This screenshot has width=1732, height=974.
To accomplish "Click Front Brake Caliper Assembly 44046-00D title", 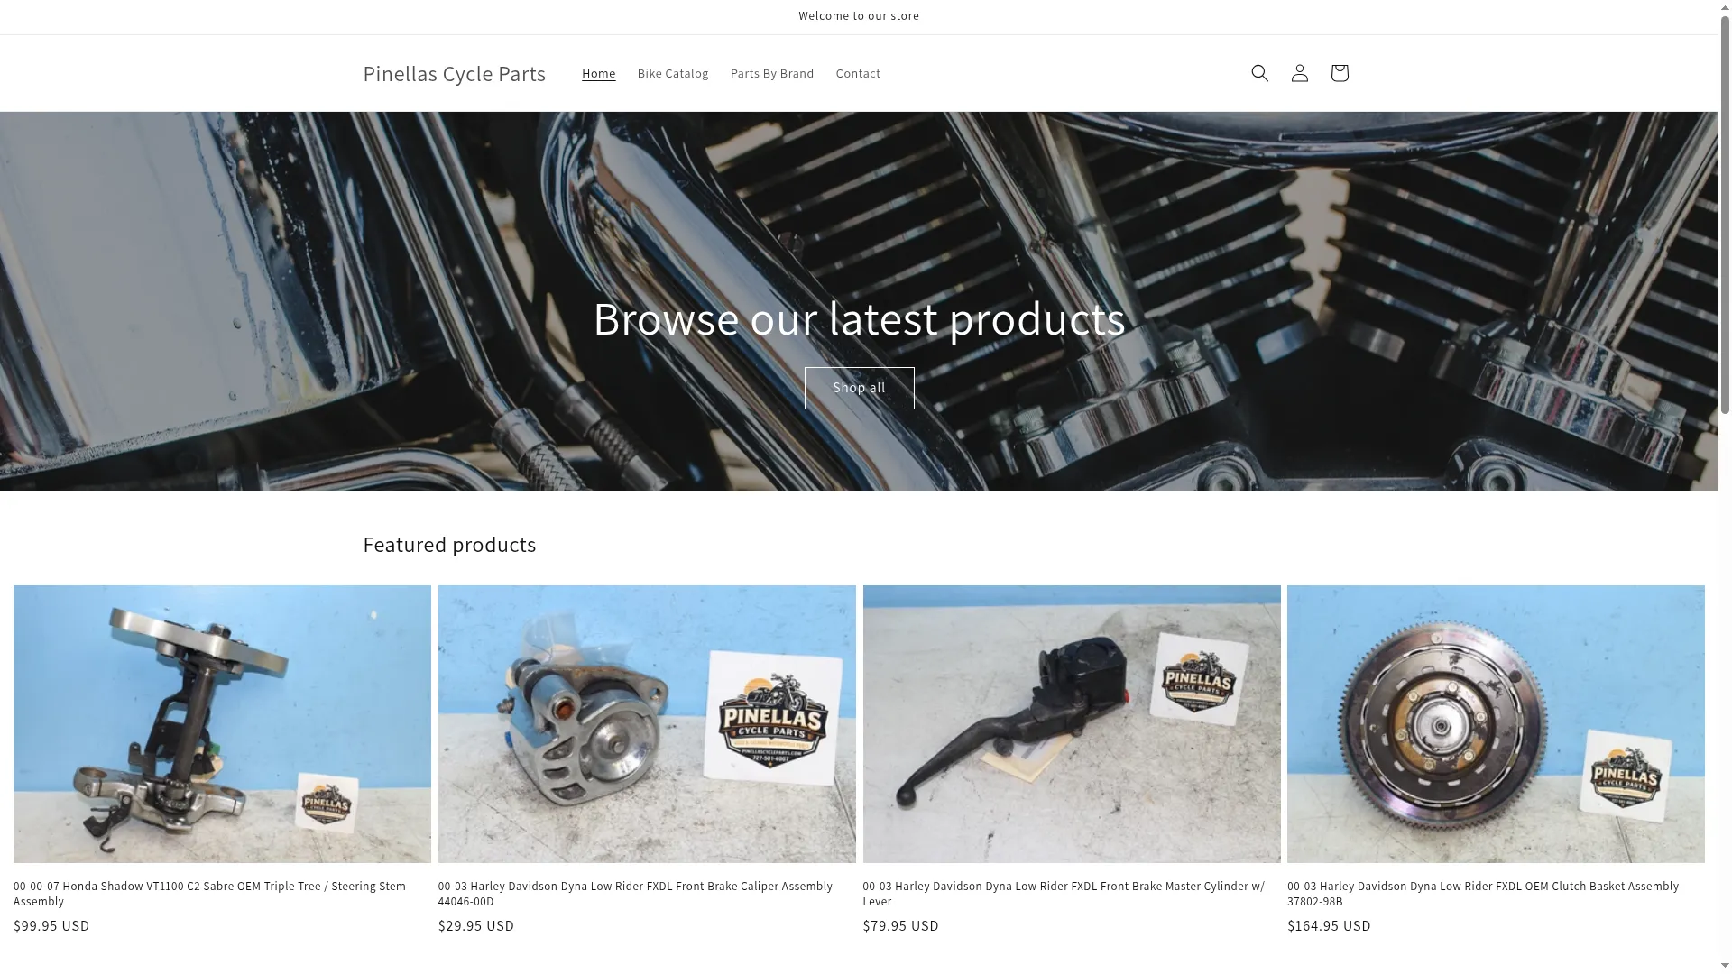I will (x=635, y=893).
